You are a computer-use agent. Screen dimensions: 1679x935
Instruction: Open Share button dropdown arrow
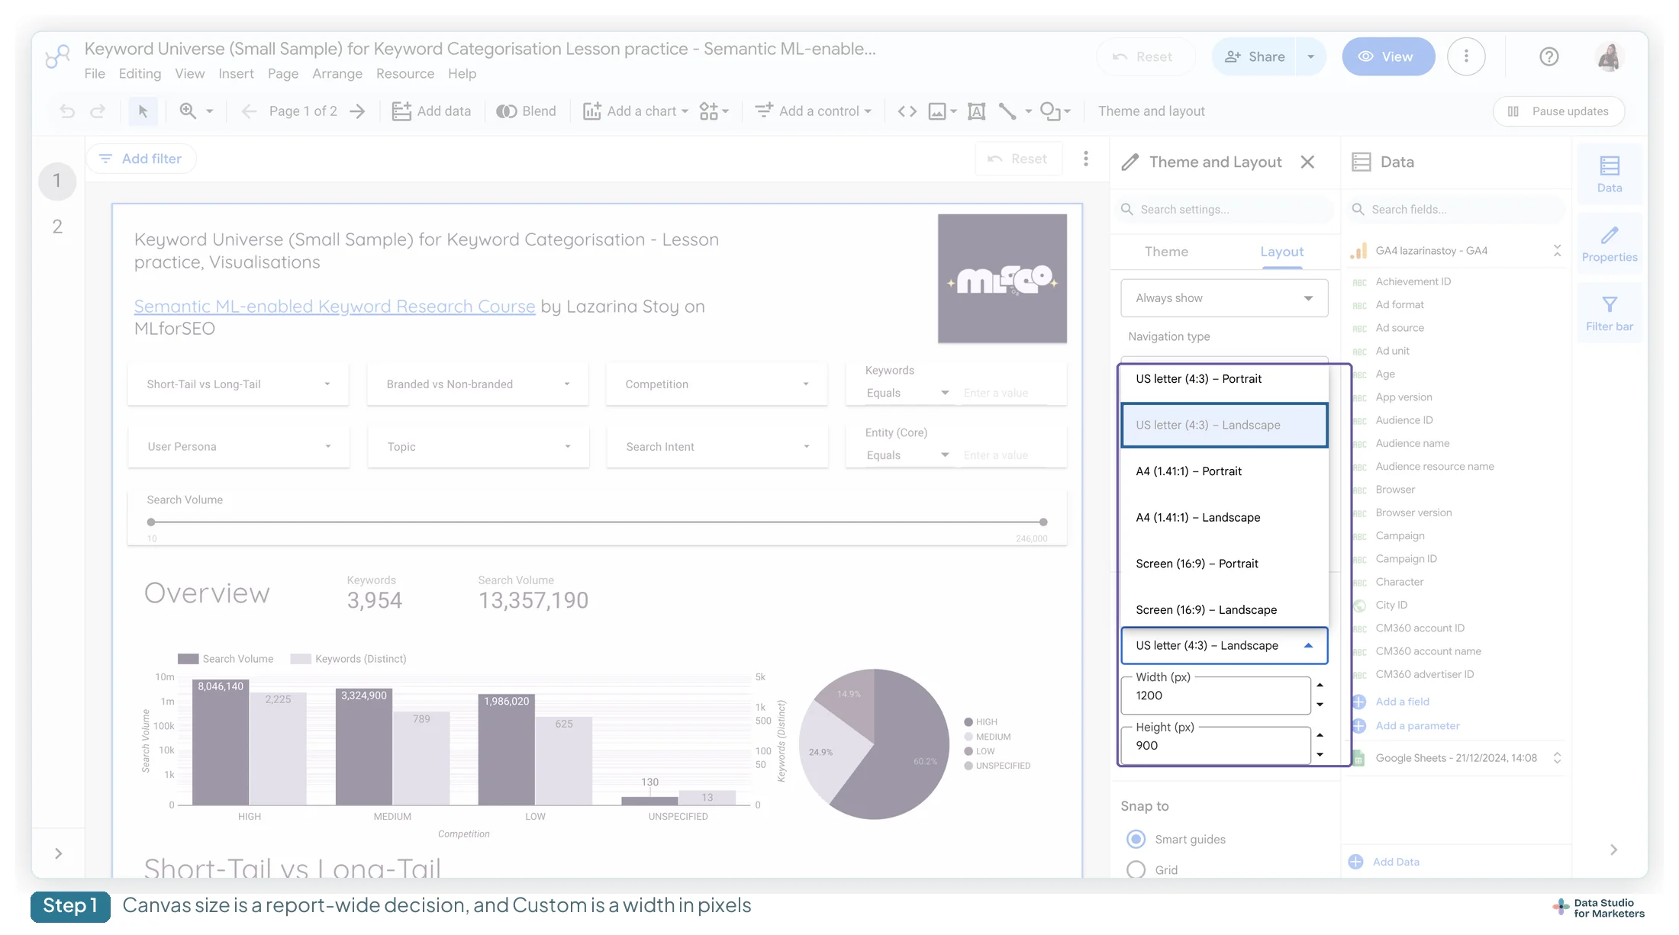tap(1311, 56)
